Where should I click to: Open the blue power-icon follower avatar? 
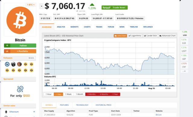tap(7, 64)
